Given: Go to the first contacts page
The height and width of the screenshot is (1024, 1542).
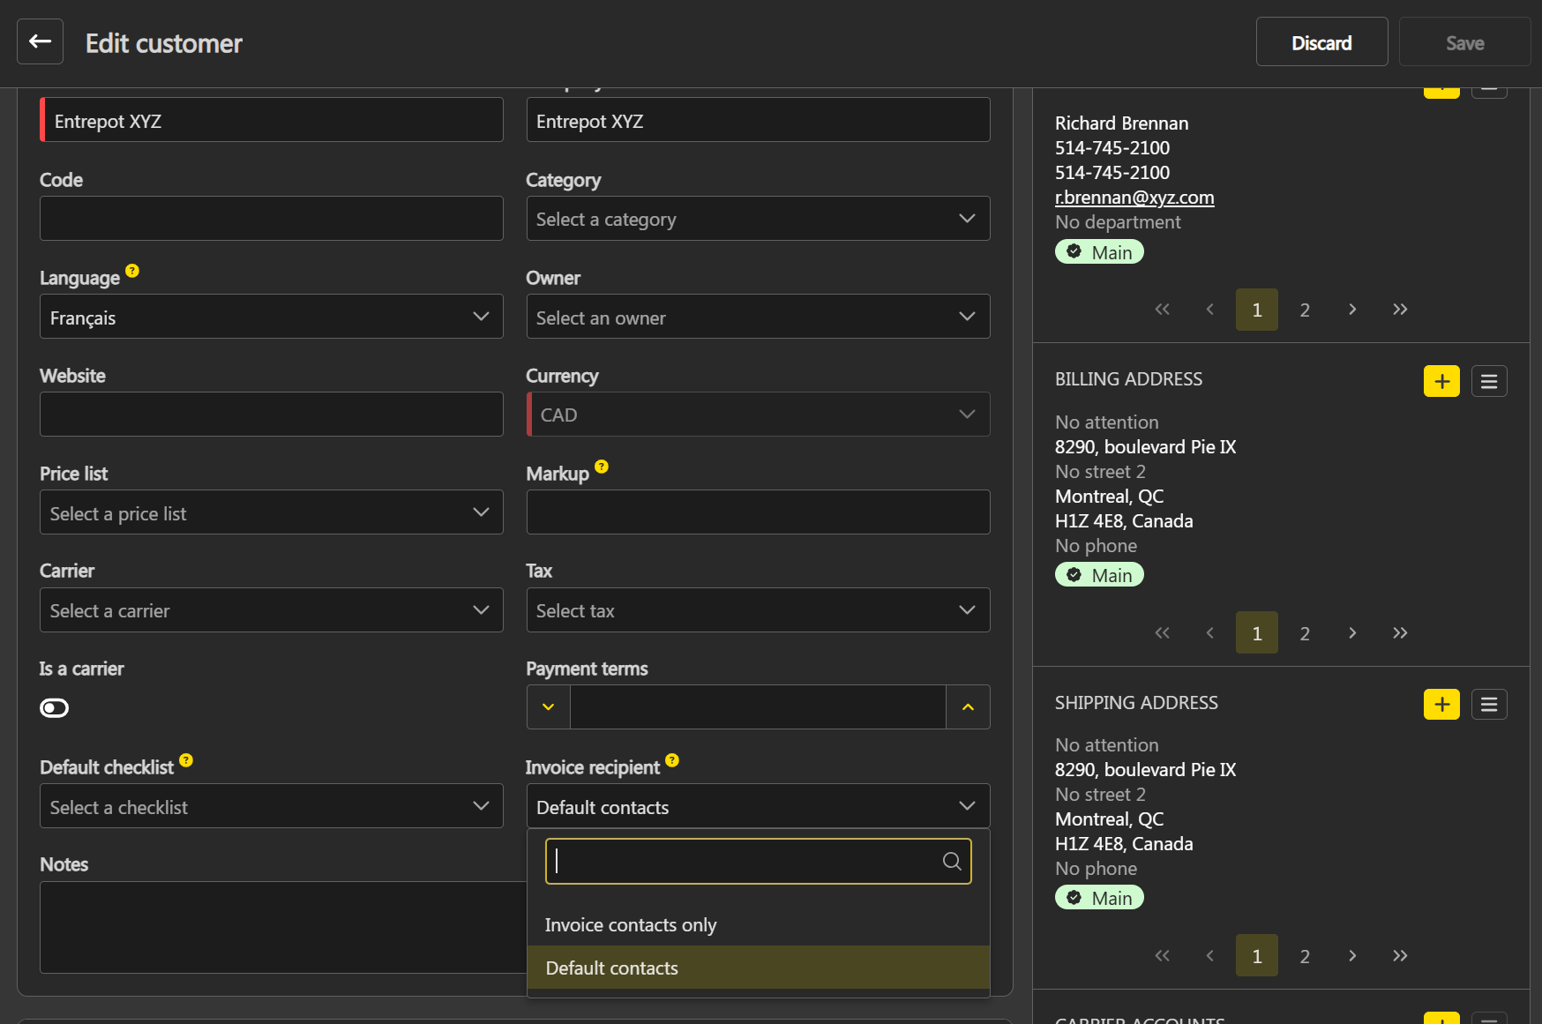Looking at the screenshot, I should (1163, 310).
